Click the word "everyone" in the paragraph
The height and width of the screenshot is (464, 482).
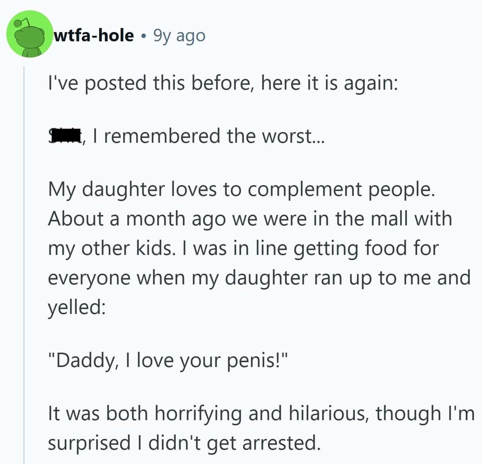point(89,277)
